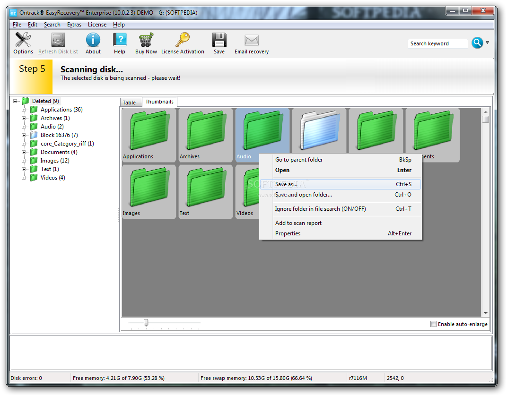Open the Edit menu

[32, 25]
